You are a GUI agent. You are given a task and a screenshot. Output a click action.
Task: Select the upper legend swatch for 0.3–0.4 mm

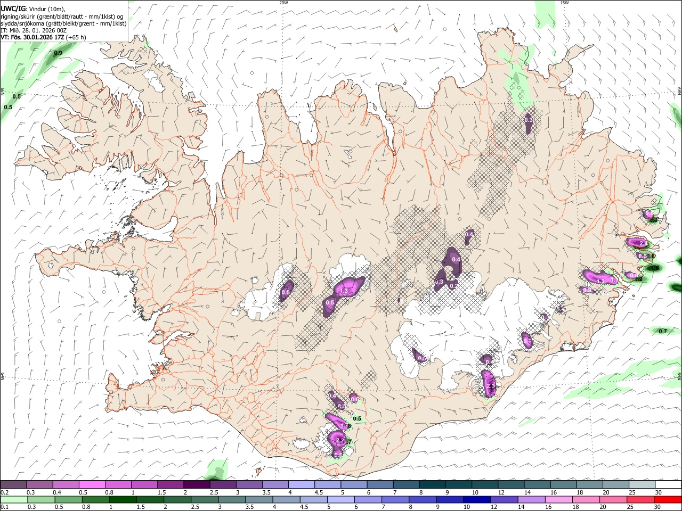40,485
